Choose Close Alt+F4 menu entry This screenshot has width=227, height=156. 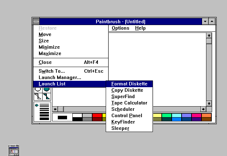71,62
